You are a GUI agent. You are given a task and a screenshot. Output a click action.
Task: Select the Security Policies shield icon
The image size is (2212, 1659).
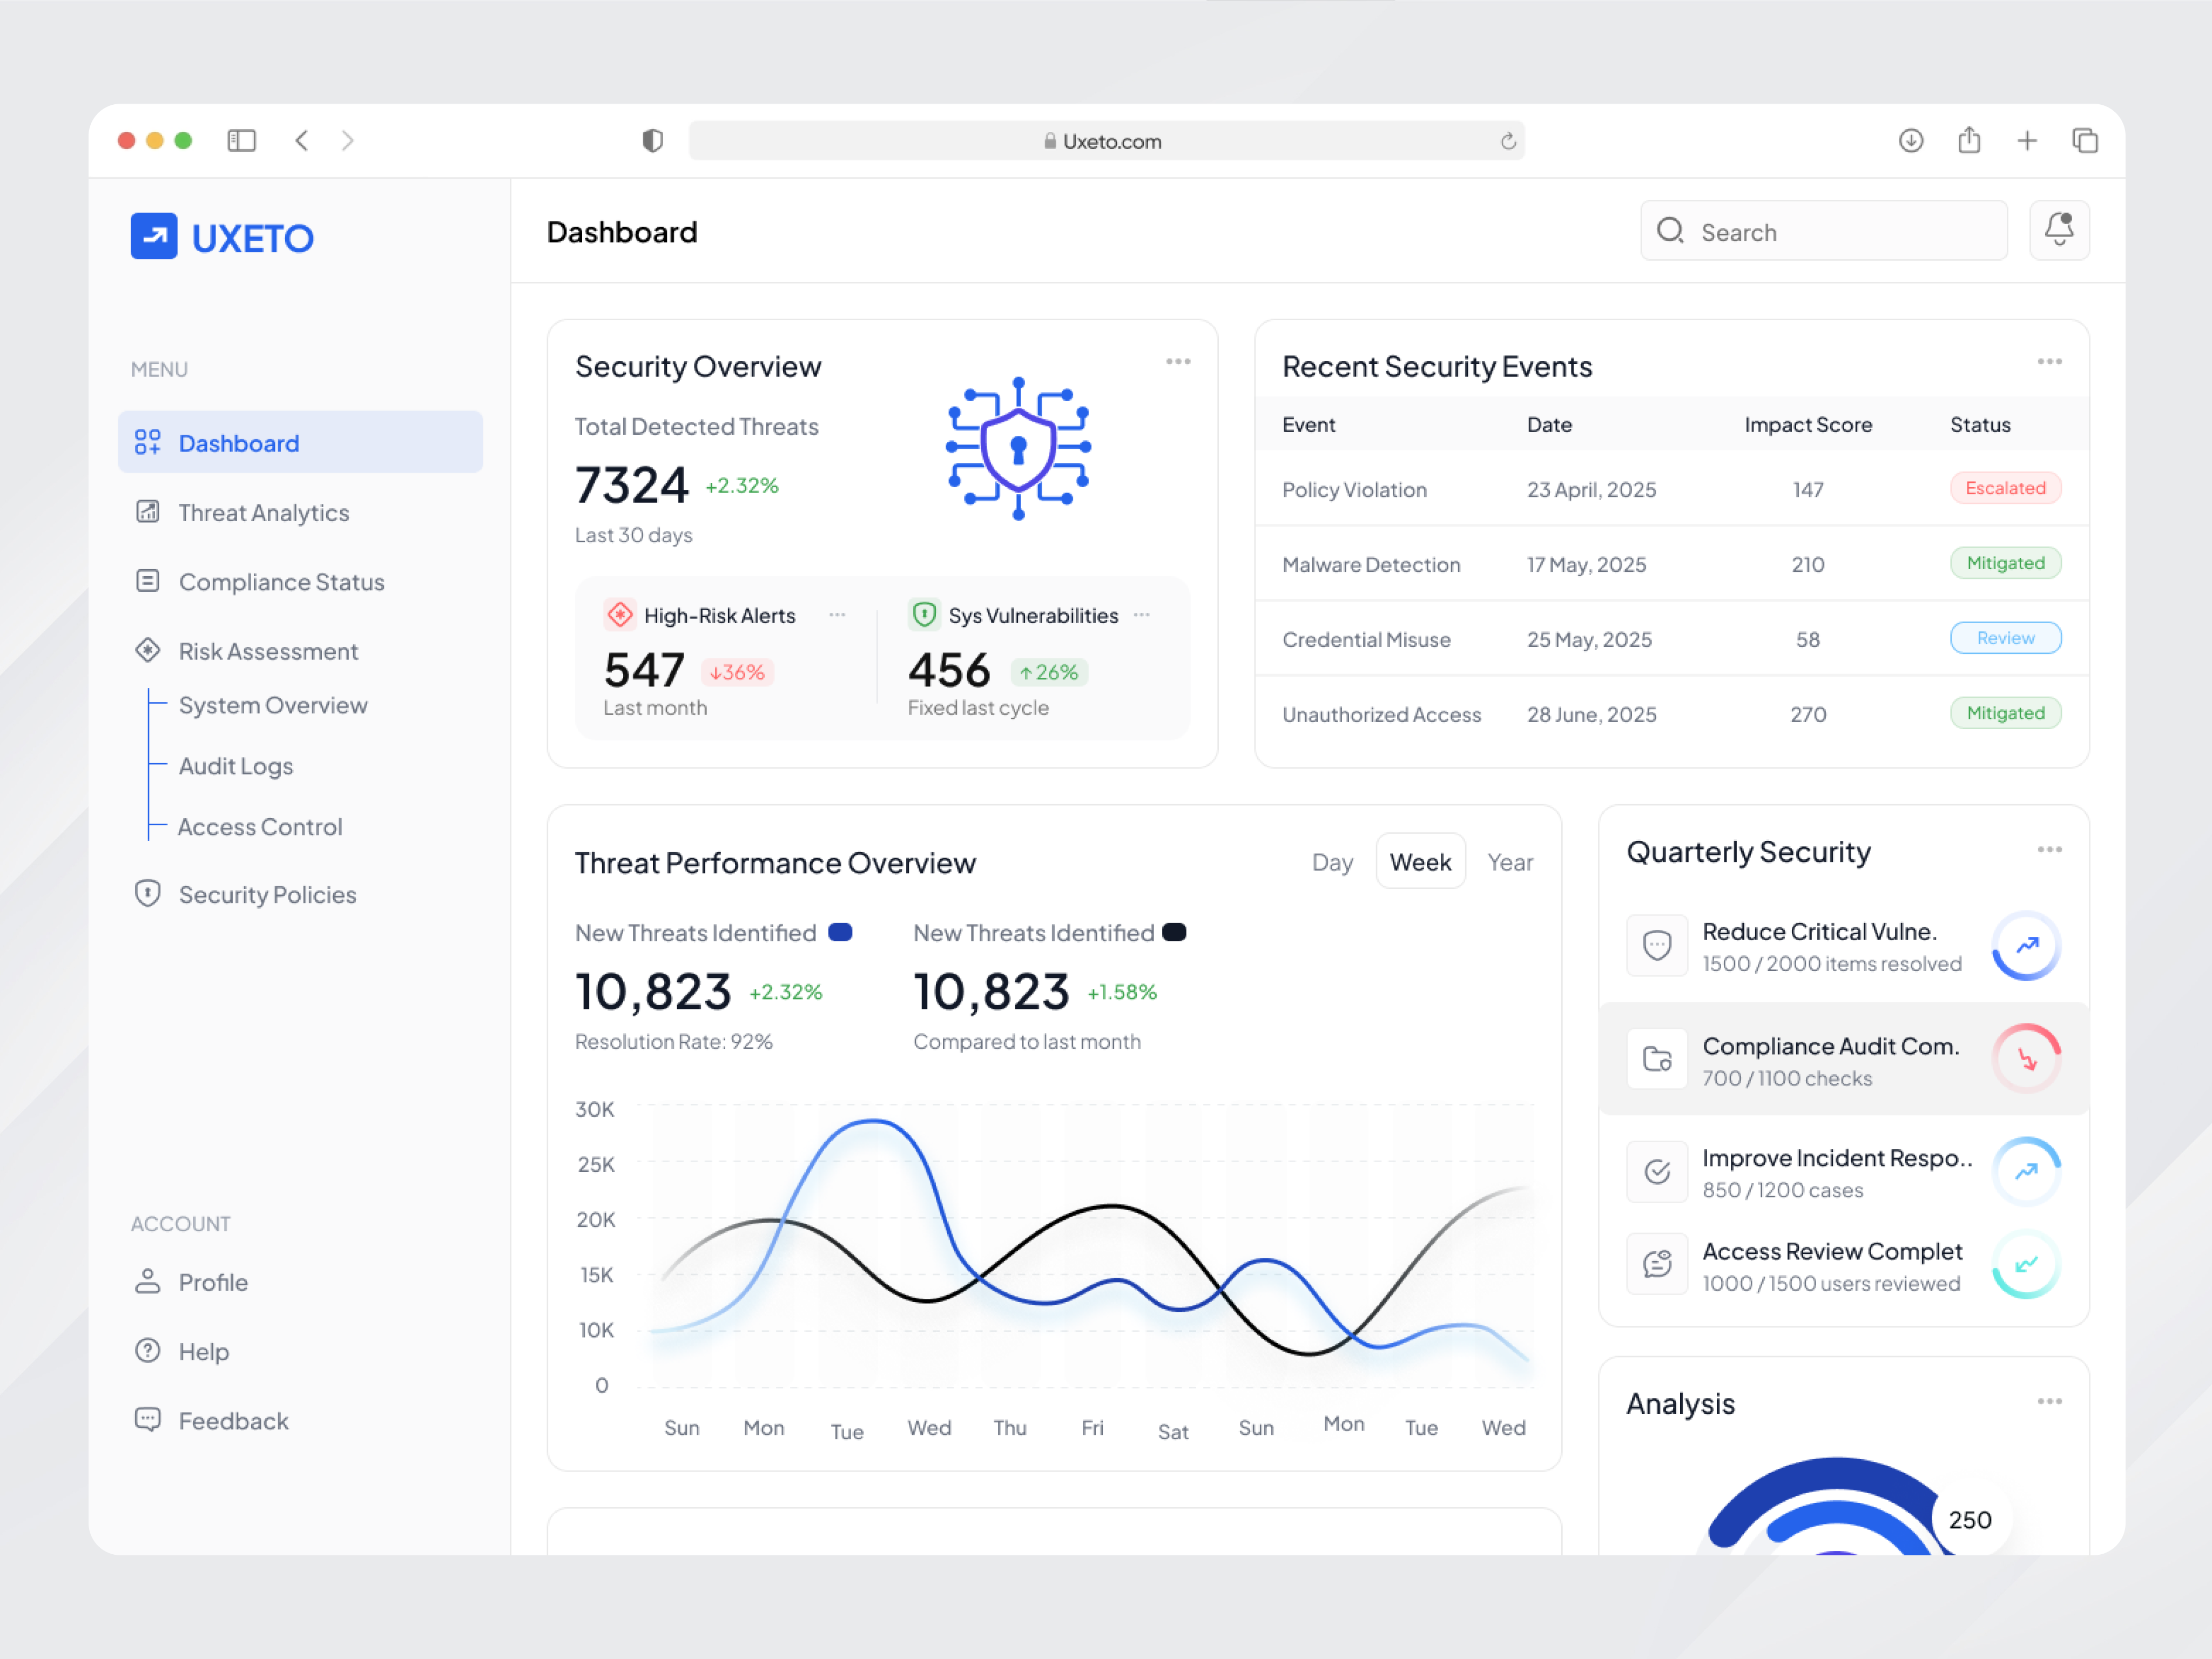click(148, 893)
